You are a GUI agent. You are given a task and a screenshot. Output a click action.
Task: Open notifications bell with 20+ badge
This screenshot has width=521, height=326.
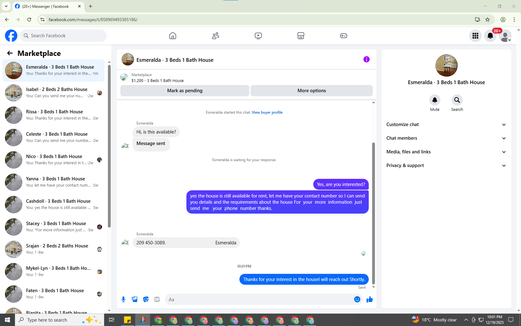[x=490, y=36]
